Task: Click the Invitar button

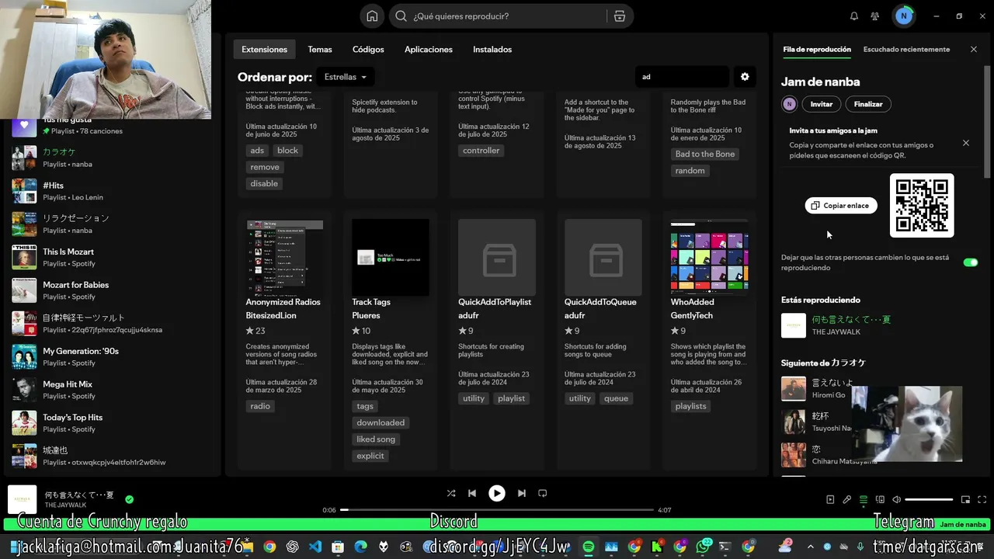Action: tap(822, 104)
